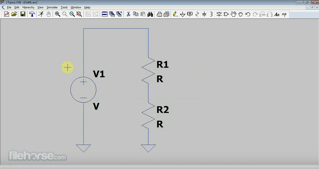The image size is (319, 169).
Task: Click the V1 label text
Action: click(x=99, y=74)
